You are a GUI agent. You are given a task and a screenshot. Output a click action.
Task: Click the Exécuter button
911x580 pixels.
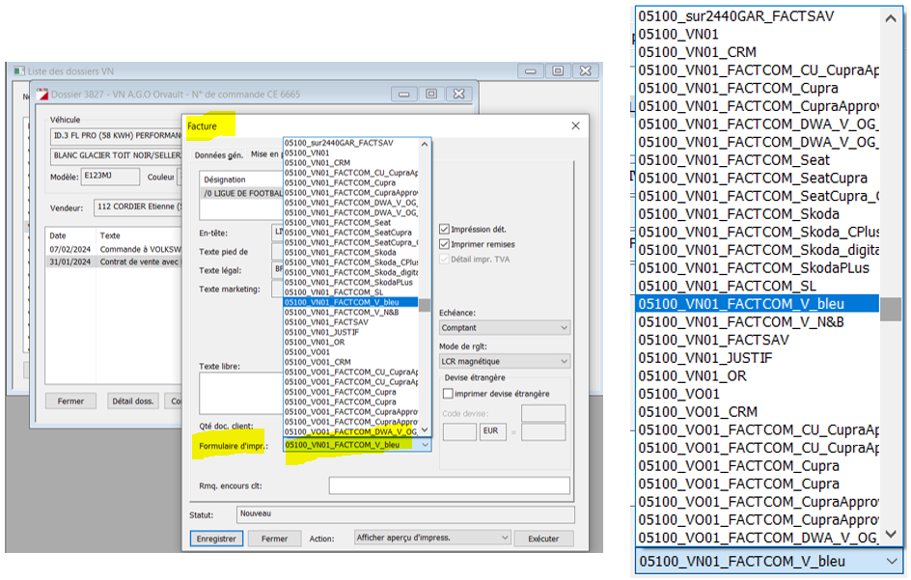tap(543, 539)
